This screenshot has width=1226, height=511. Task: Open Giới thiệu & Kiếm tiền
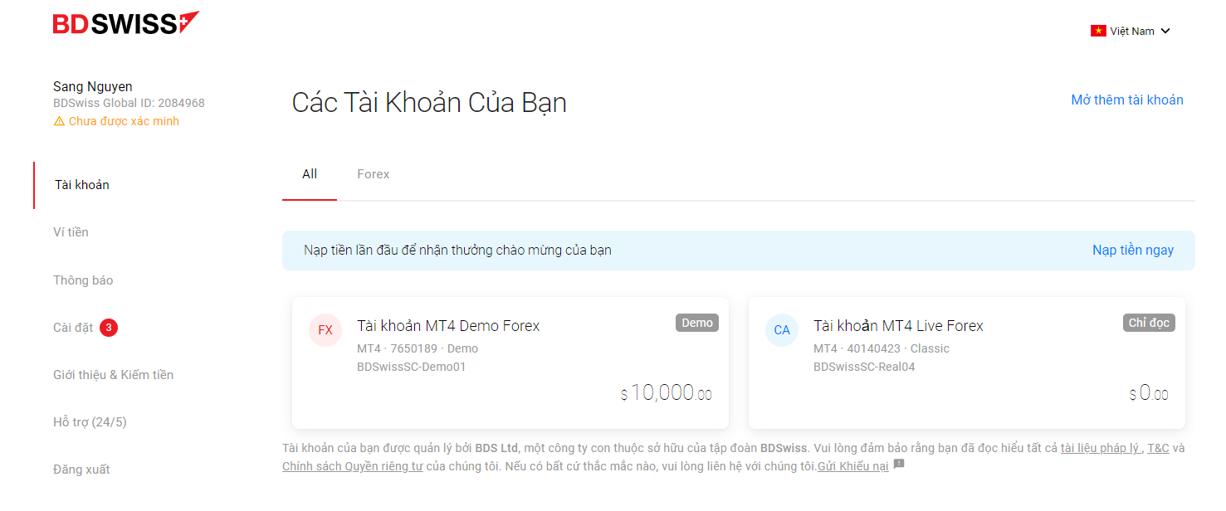[114, 375]
